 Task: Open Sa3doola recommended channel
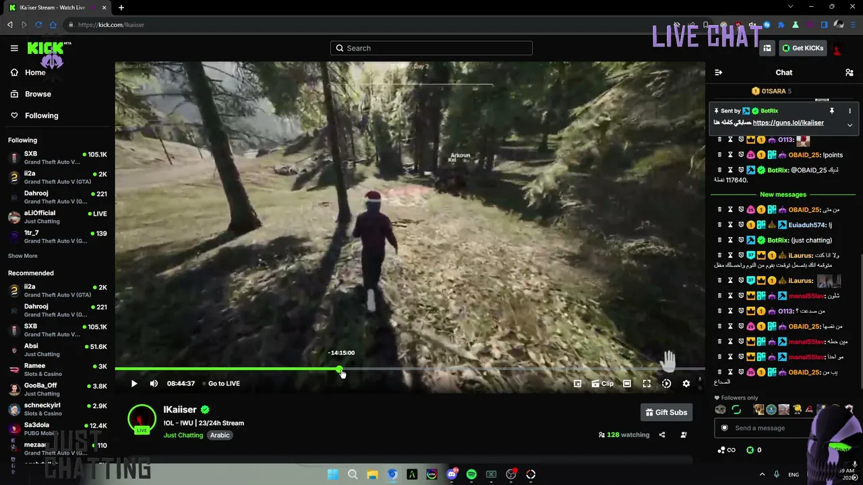[57, 429]
